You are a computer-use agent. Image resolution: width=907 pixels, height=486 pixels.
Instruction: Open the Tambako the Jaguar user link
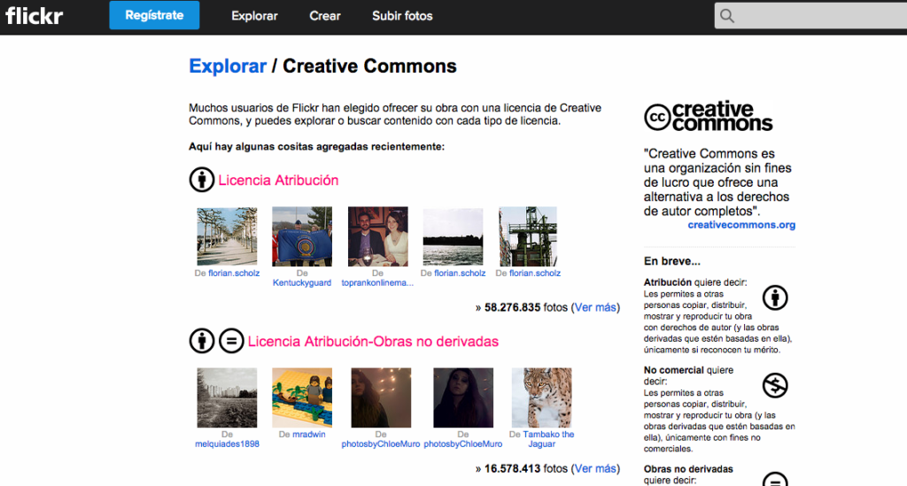click(547, 439)
